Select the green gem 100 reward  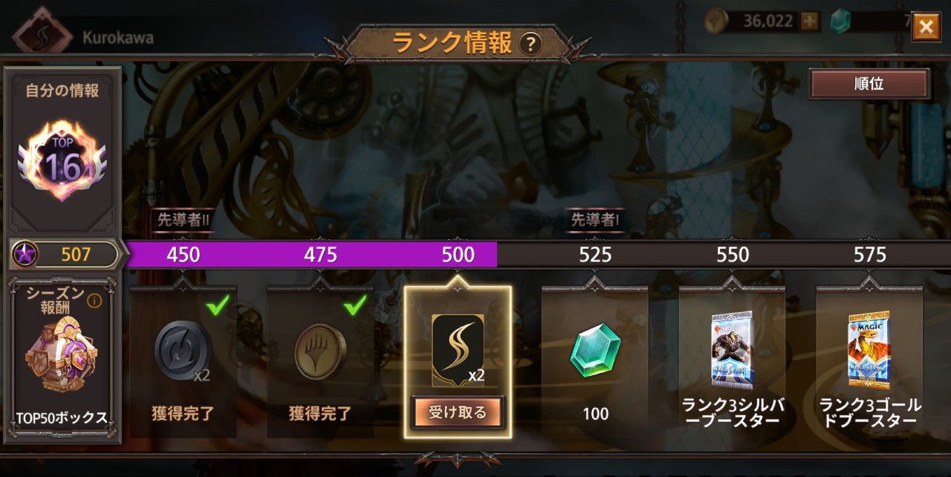coord(595,349)
